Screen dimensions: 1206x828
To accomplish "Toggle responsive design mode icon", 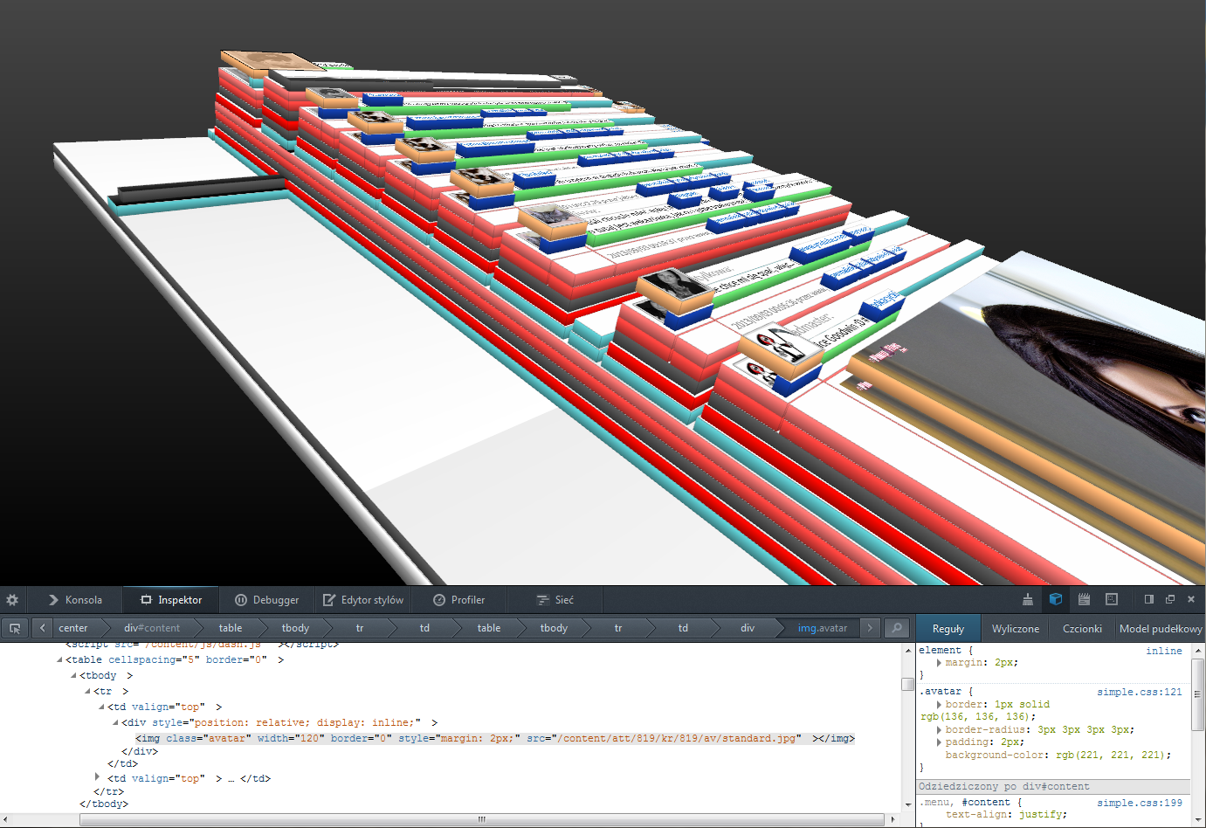I will pos(1112,599).
